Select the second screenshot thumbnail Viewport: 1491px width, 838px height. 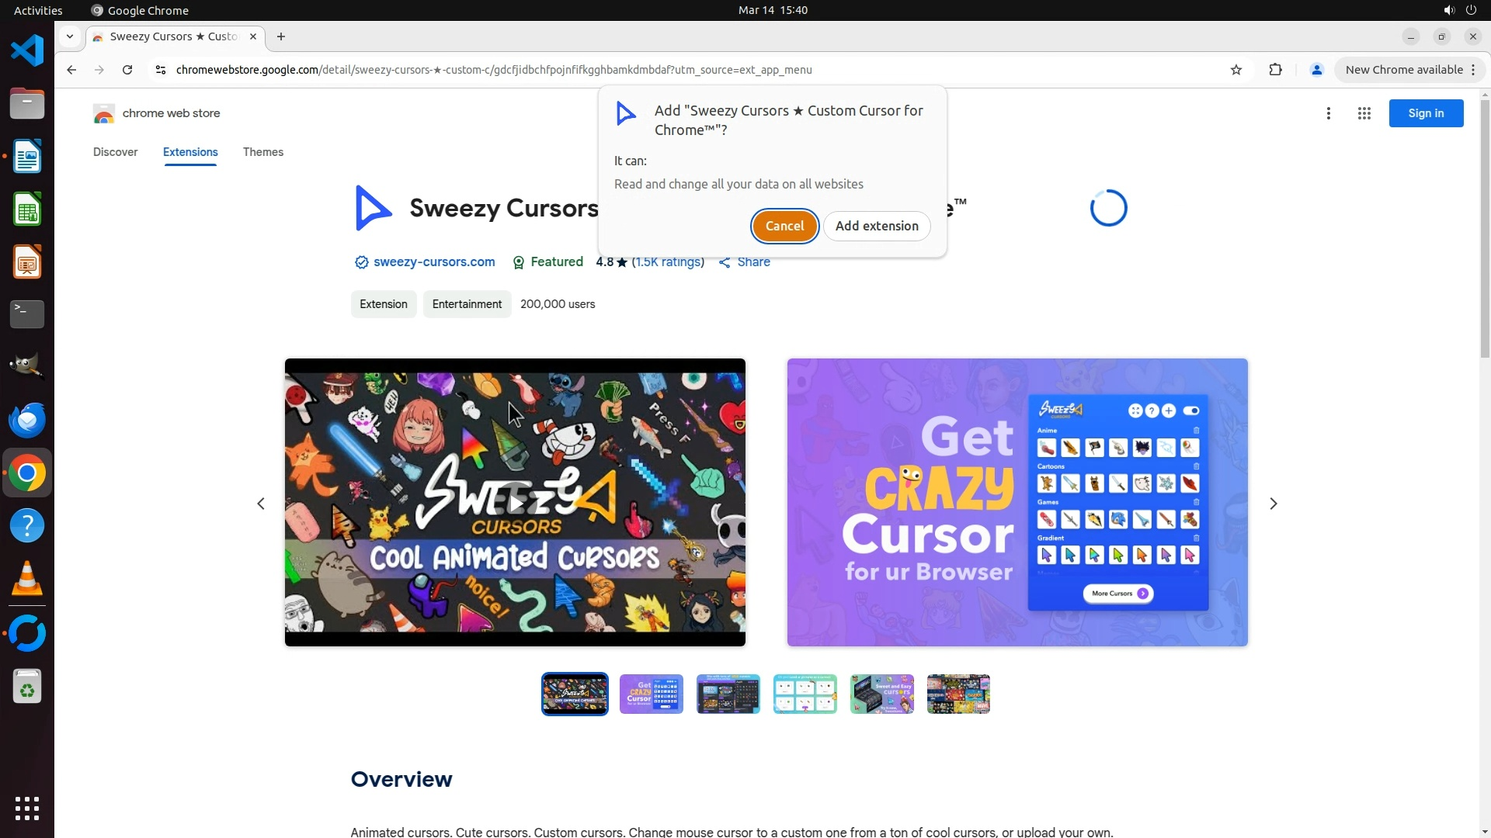click(651, 694)
